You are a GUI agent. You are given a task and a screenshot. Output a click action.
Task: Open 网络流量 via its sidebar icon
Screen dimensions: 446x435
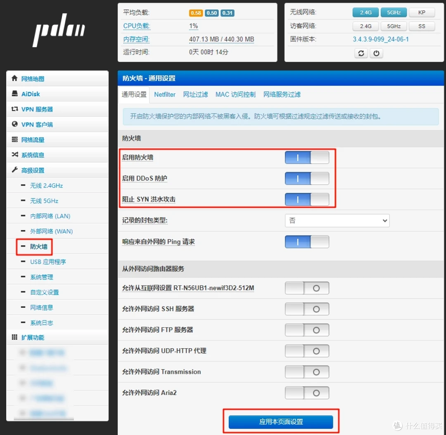tap(14, 139)
